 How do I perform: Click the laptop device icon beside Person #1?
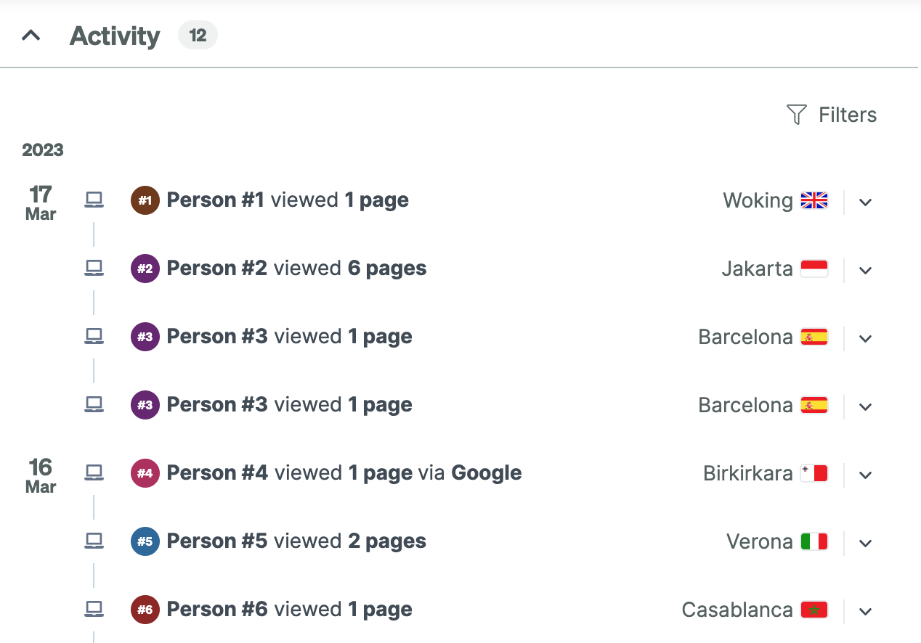[x=94, y=200]
